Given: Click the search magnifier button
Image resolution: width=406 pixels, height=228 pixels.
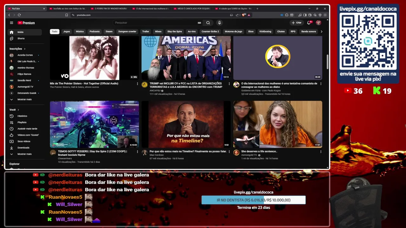Looking at the screenshot, I should [208, 23].
